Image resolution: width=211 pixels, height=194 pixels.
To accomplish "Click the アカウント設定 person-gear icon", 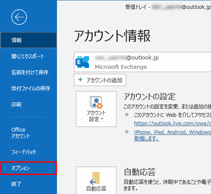I will (96, 102).
